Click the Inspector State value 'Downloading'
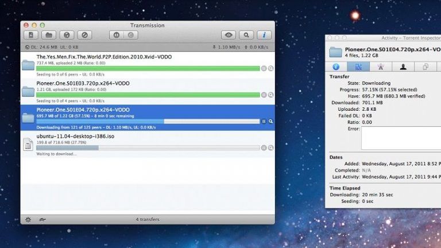The width and height of the screenshot is (441, 248). pyautogui.click(x=376, y=83)
